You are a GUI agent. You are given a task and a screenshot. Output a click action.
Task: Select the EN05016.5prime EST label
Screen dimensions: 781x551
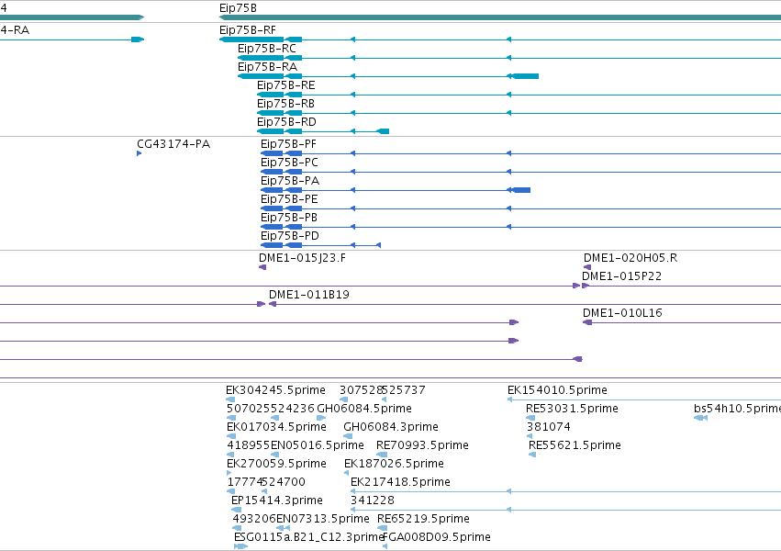(318, 445)
